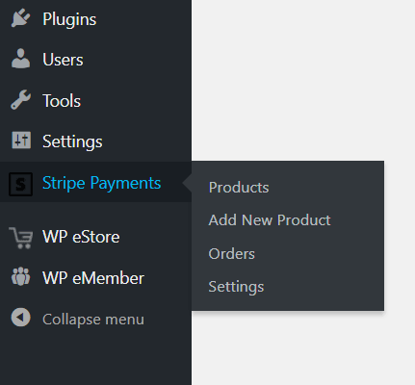Click the Settings sliders icon
Image resolution: width=415 pixels, height=385 pixels.
pyautogui.click(x=21, y=141)
